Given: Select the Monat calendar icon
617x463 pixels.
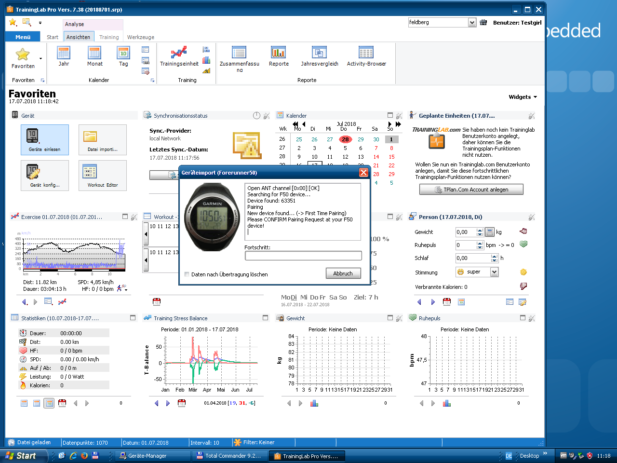Looking at the screenshot, I should [94, 56].
